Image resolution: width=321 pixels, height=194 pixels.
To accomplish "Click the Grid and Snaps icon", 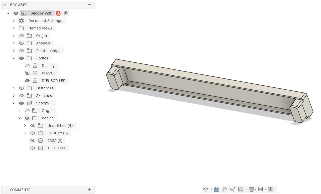I will pyautogui.click(x=261, y=189).
